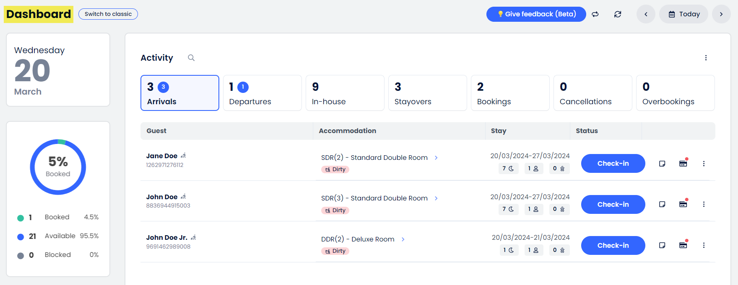Click the loop arrows icon beside feedback

pos(595,14)
